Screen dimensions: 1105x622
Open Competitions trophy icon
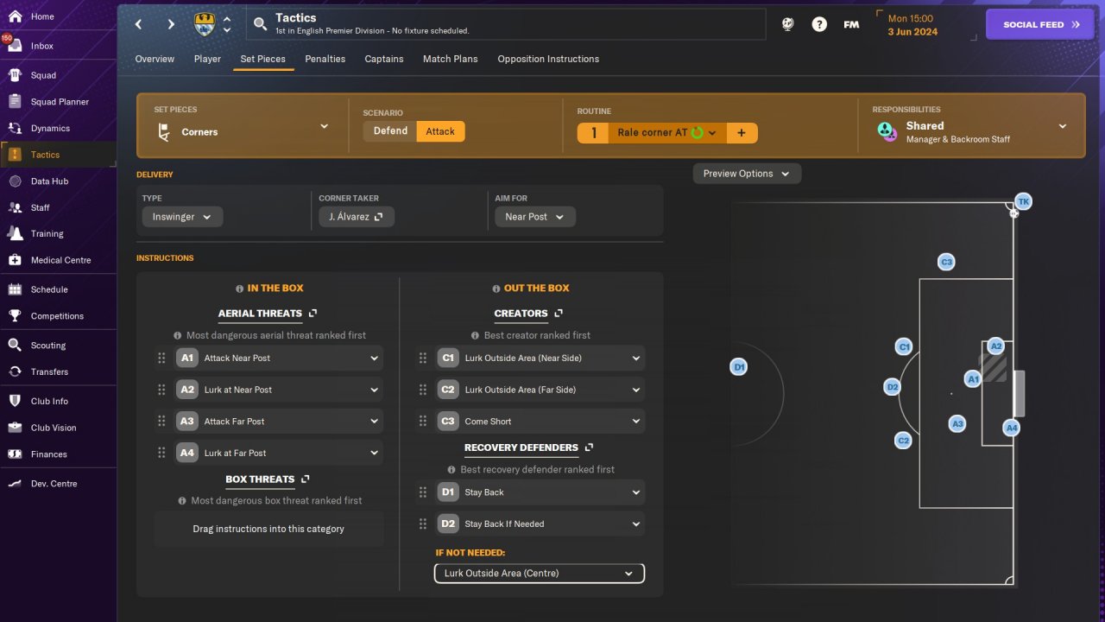15,316
